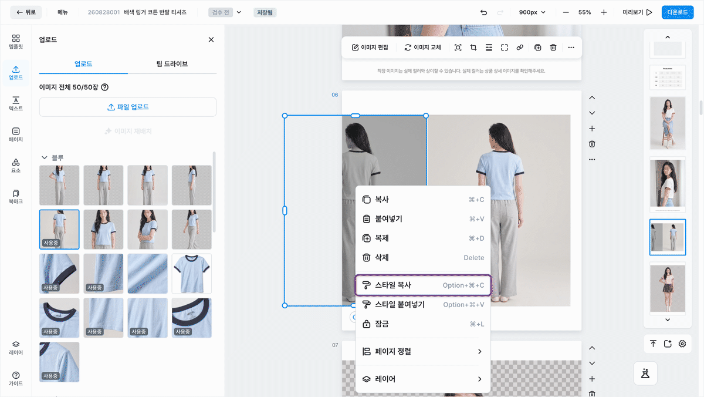The image size is (704, 397).
Task: Open more options in image toolbar
Action: (x=571, y=48)
